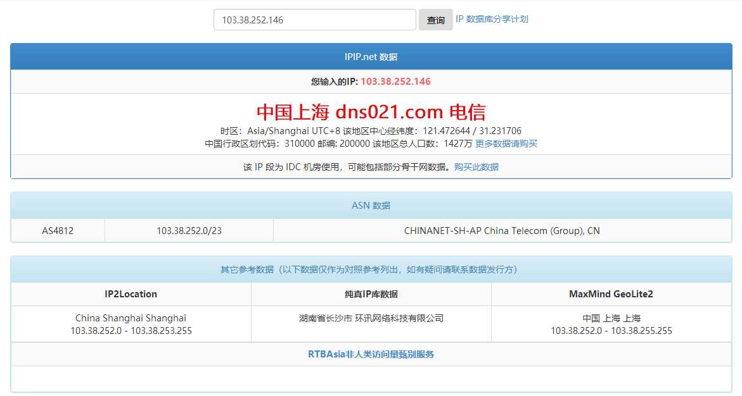Image resolution: width=742 pixels, height=396 pixels.
Task: Open the 购买此数据 link
Action: point(476,167)
